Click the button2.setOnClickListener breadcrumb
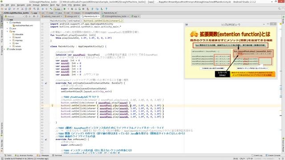 pyautogui.click(x=103, y=21)
